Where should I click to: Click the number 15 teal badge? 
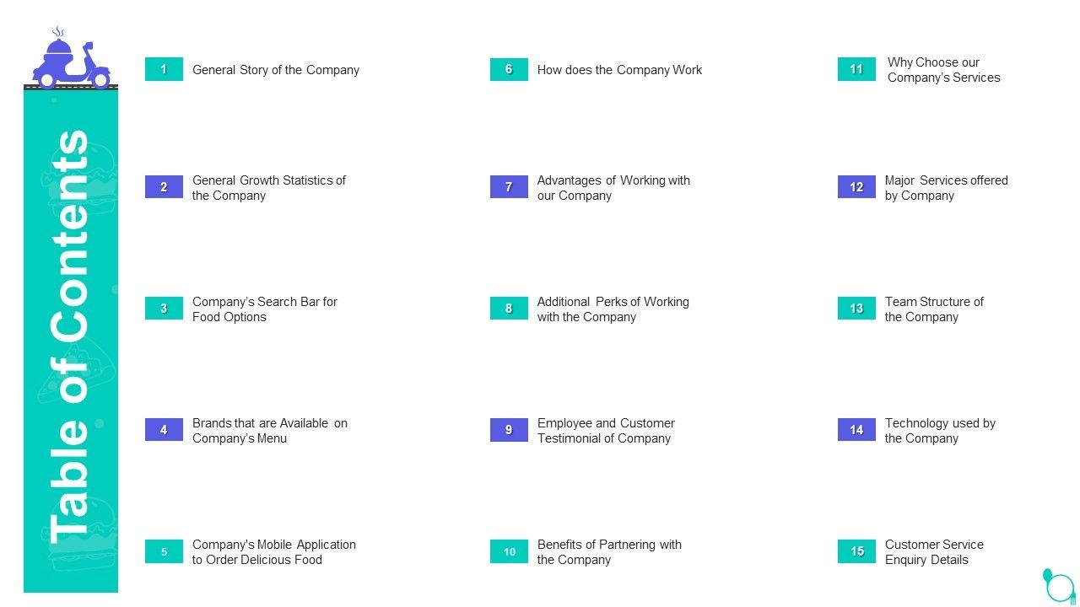tap(856, 551)
